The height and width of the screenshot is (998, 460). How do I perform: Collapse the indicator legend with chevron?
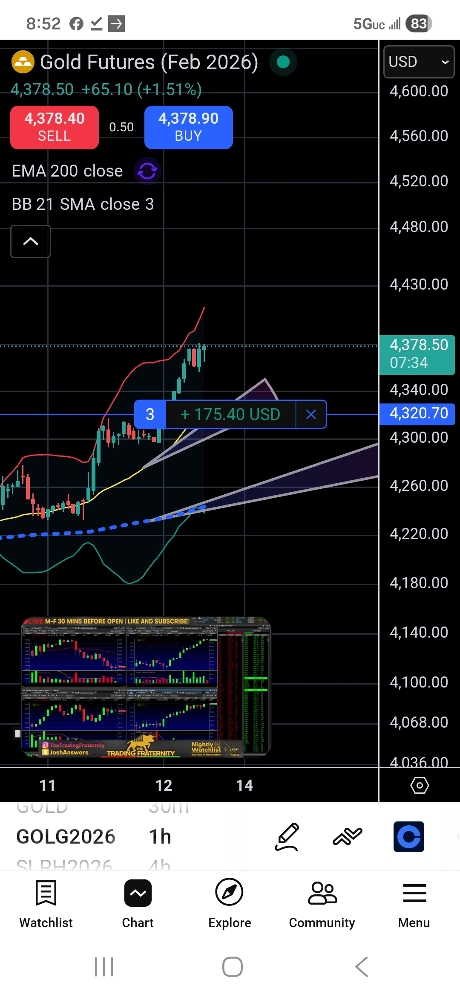click(31, 241)
